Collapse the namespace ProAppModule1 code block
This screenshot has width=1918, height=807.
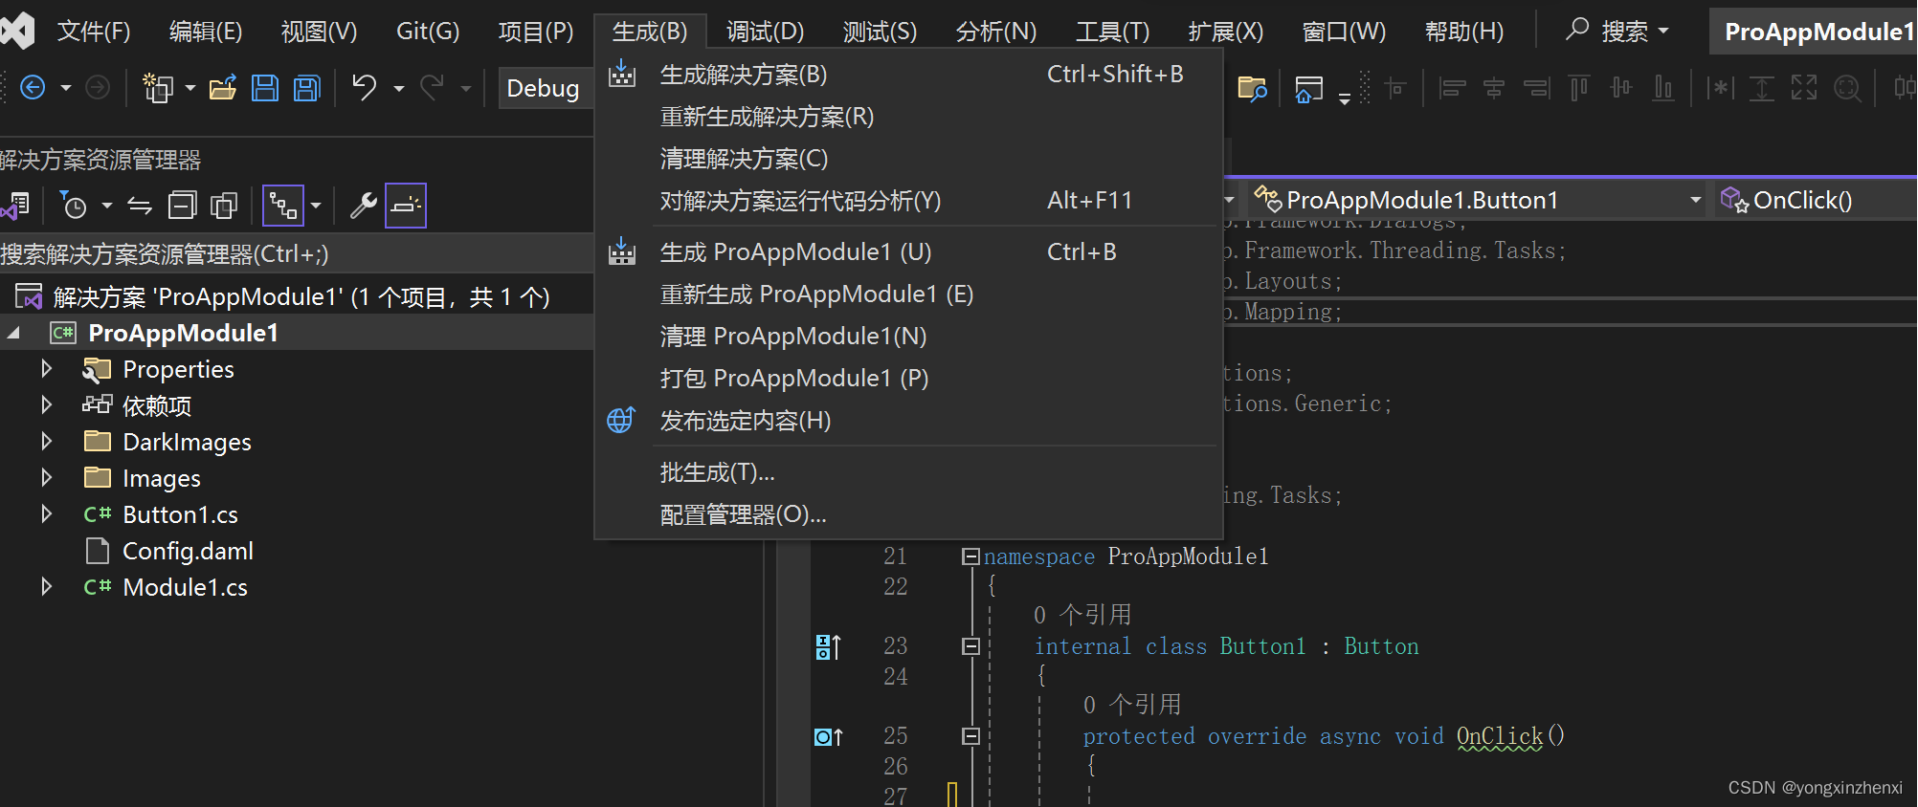tap(970, 556)
